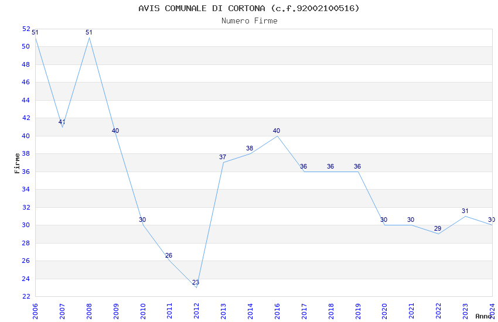498x322 pixels.
Task: Click y-axis tick value 28
Action: 26,243
